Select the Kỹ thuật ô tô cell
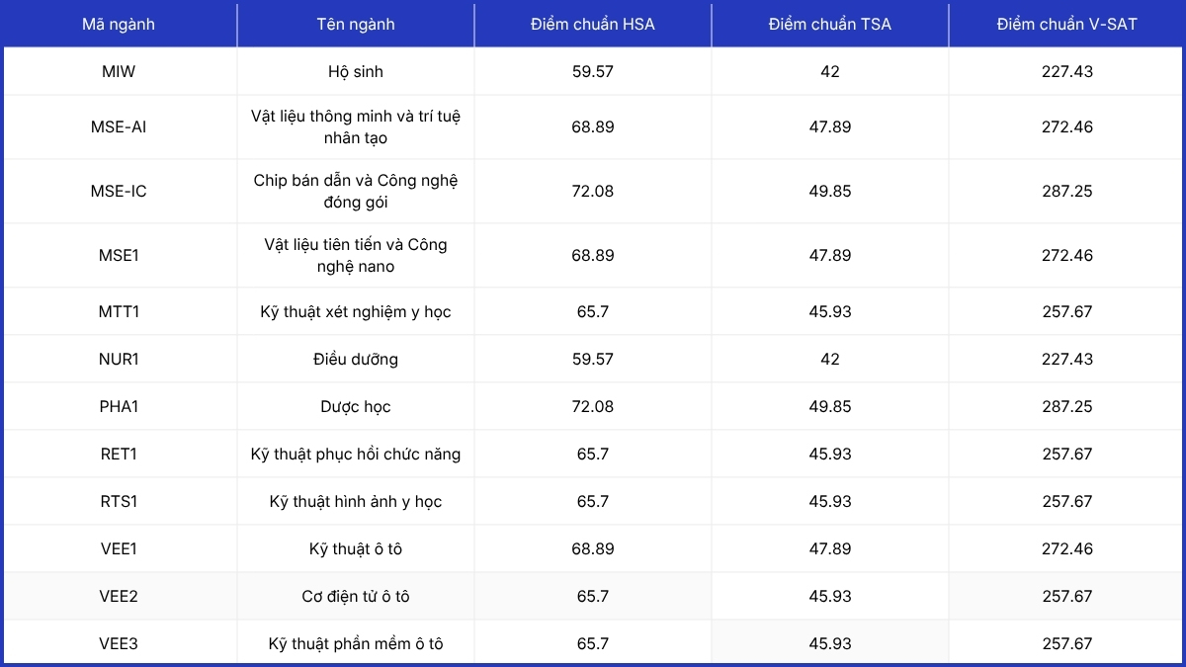The height and width of the screenshot is (667, 1186). [x=356, y=548]
